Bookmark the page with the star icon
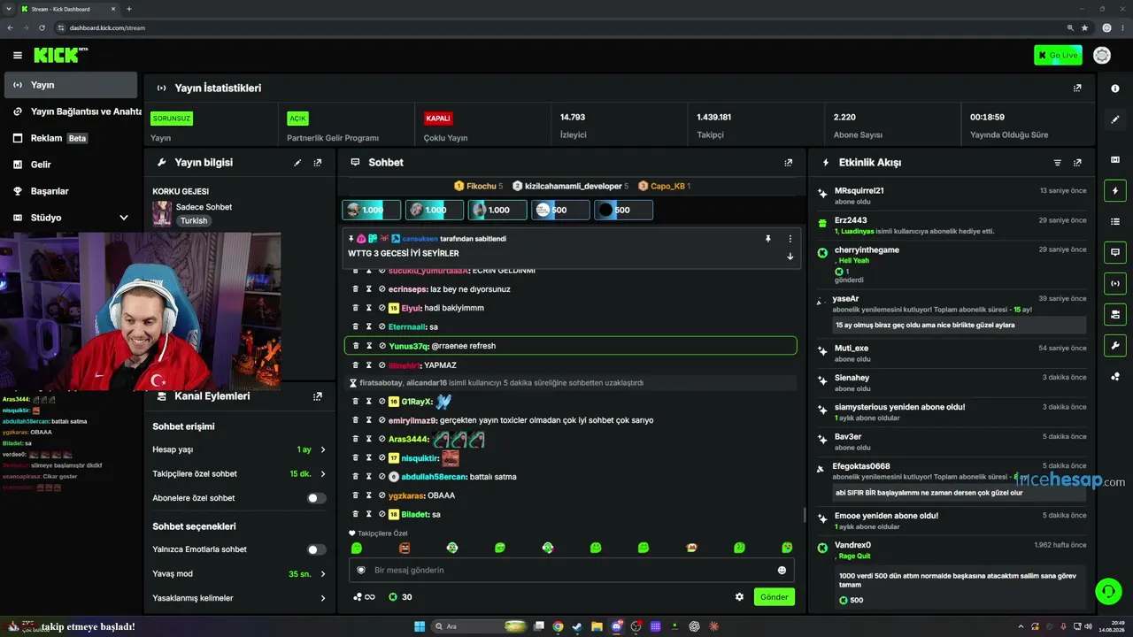The image size is (1133, 637). click(x=1085, y=27)
